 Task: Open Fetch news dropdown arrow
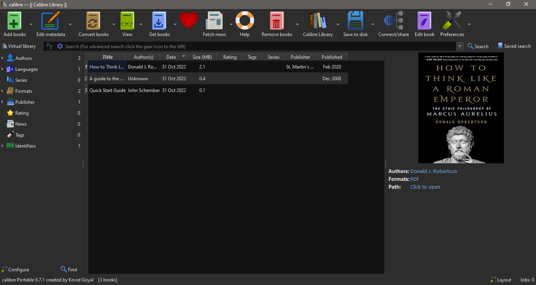tap(231, 24)
